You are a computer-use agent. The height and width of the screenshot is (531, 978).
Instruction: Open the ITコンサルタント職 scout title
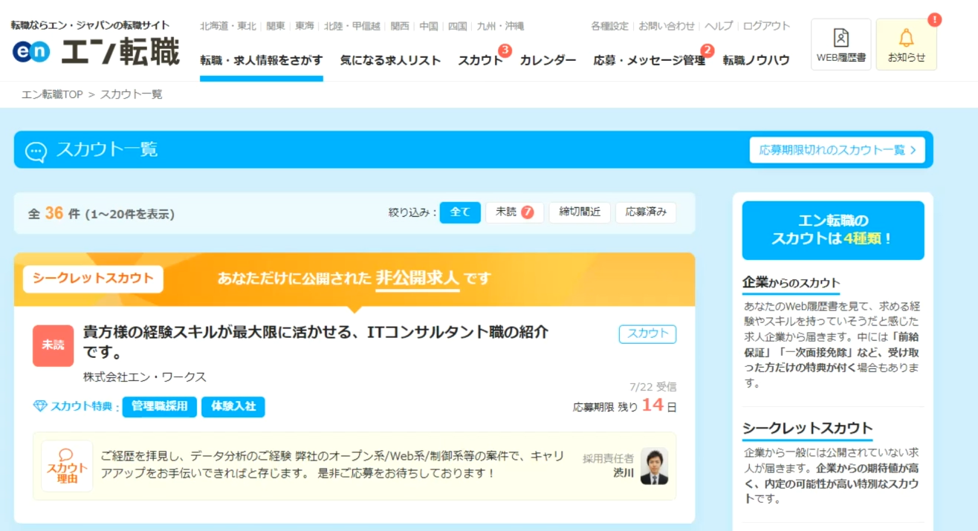click(x=316, y=342)
